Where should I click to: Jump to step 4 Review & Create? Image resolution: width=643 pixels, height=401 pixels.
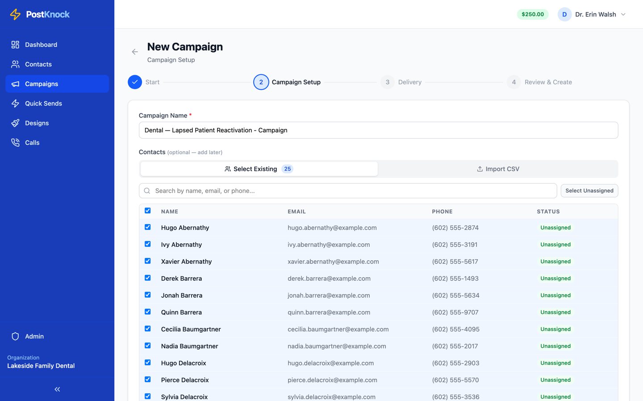[514, 82]
